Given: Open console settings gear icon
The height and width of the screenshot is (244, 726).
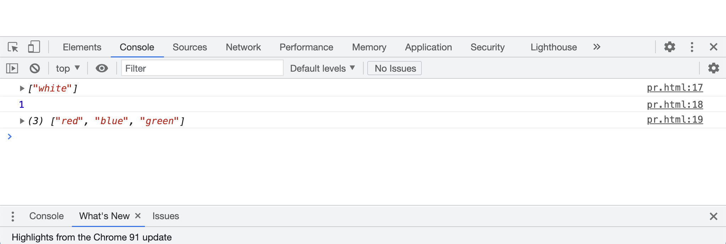Looking at the screenshot, I should [x=713, y=68].
